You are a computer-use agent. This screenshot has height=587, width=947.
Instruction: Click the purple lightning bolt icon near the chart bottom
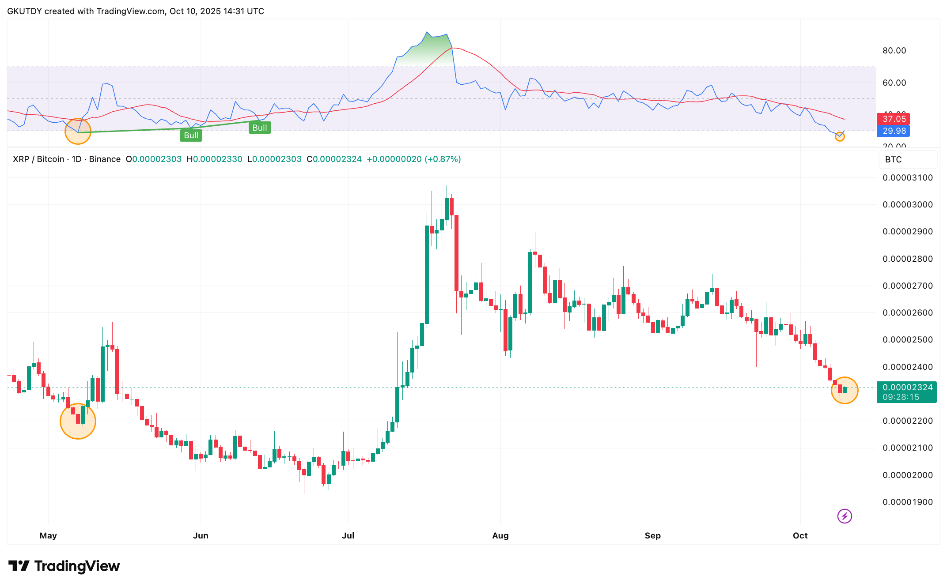click(x=845, y=516)
